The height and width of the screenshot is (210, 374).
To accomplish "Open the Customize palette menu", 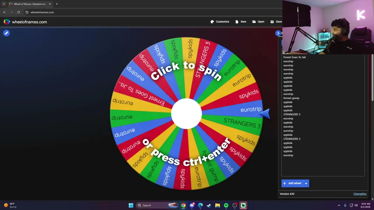I will click(x=220, y=22).
